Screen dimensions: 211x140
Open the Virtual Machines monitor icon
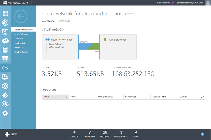click(x=5, y=32)
